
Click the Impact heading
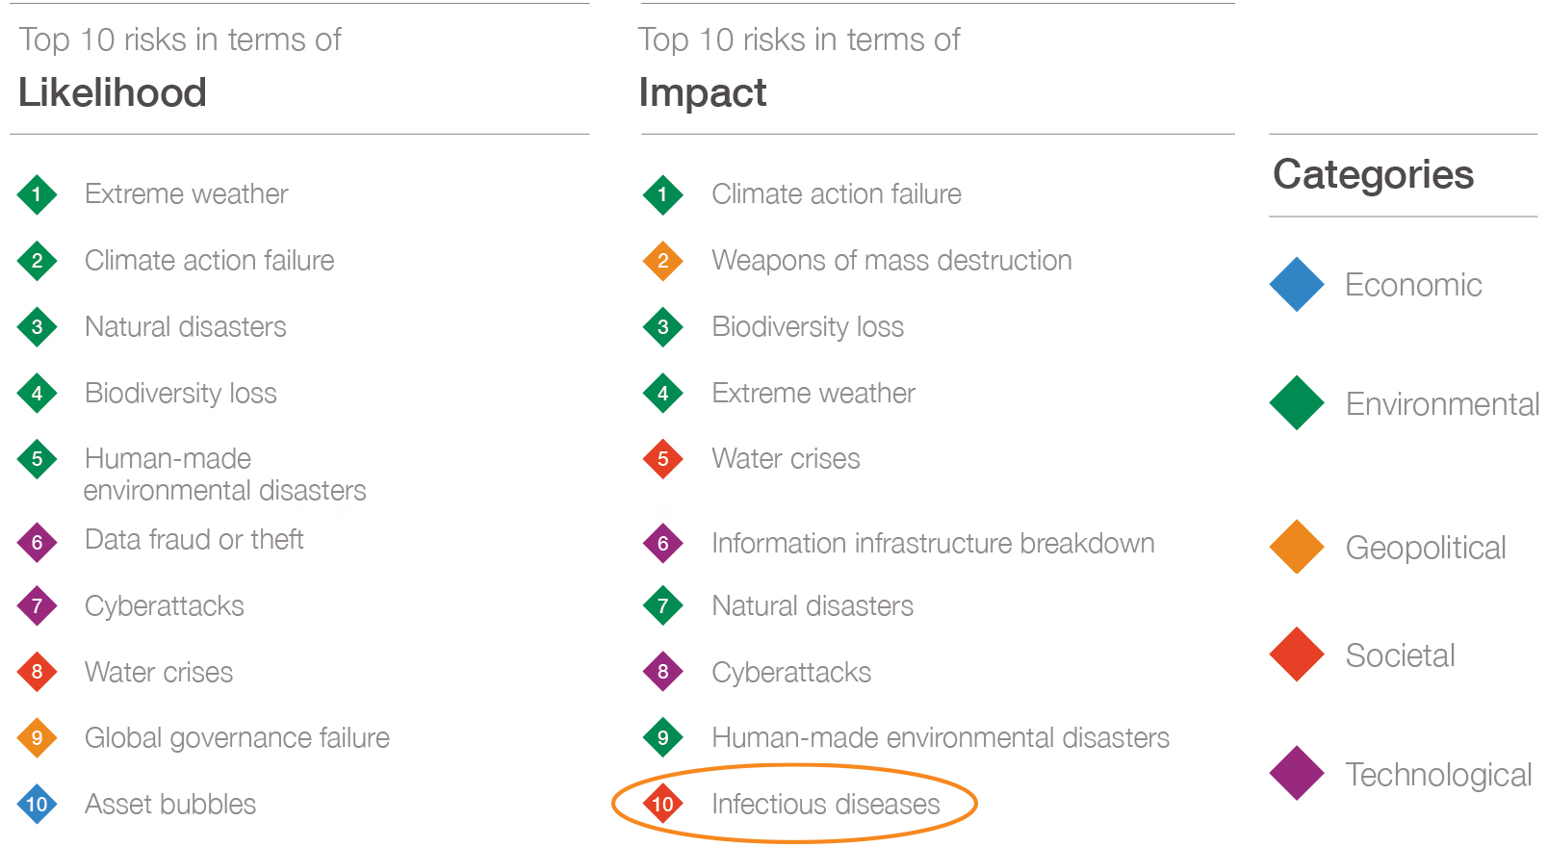(x=703, y=92)
